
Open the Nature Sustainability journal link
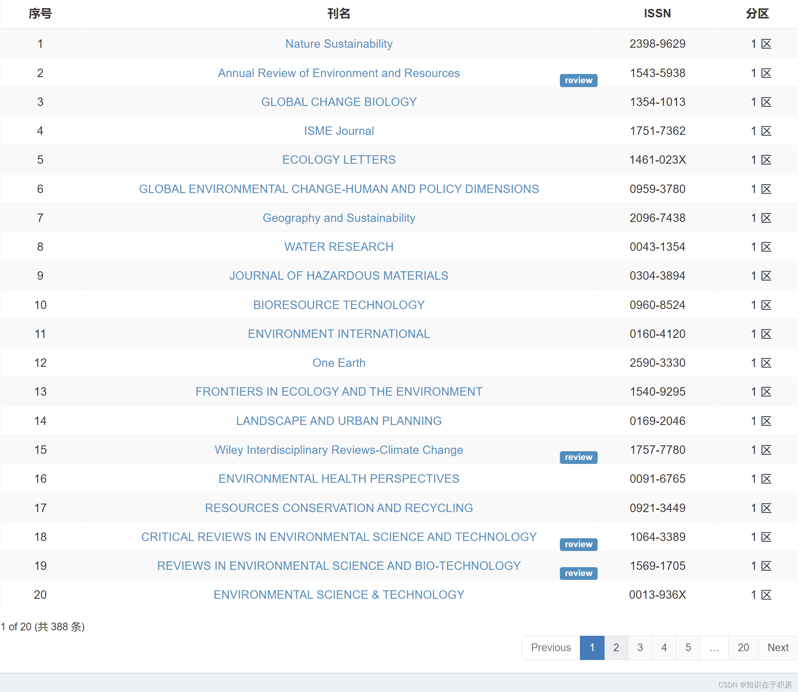point(339,44)
